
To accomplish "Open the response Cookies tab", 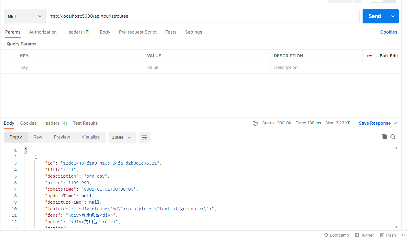I will tap(28, 123).
